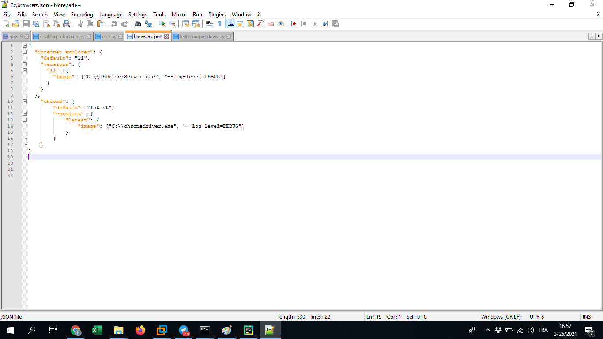Image resolution: width=603 pixels, height=339 pixels.
Task: Toggle show all characters pilcrow icon
Action: pos(220,24)
